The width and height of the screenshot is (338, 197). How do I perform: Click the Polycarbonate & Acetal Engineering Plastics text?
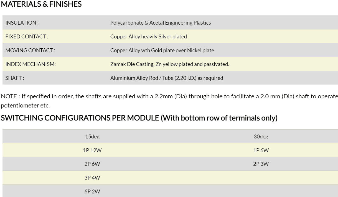pos(161,23)
